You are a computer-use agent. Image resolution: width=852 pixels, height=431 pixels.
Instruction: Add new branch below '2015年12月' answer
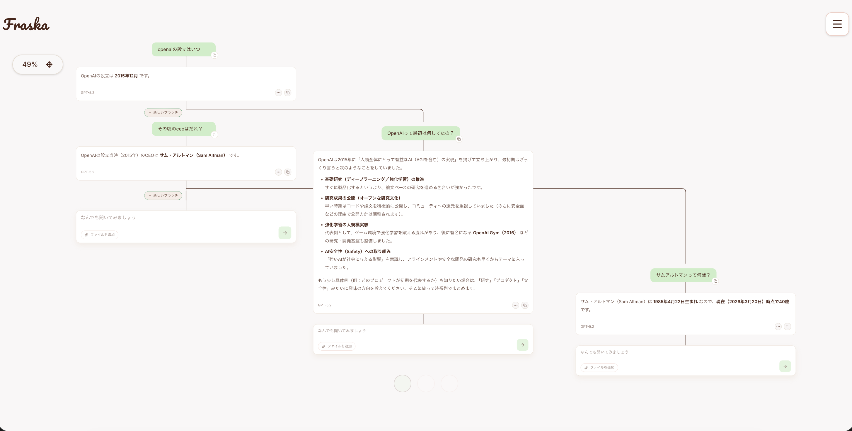[x=163, y=113]
